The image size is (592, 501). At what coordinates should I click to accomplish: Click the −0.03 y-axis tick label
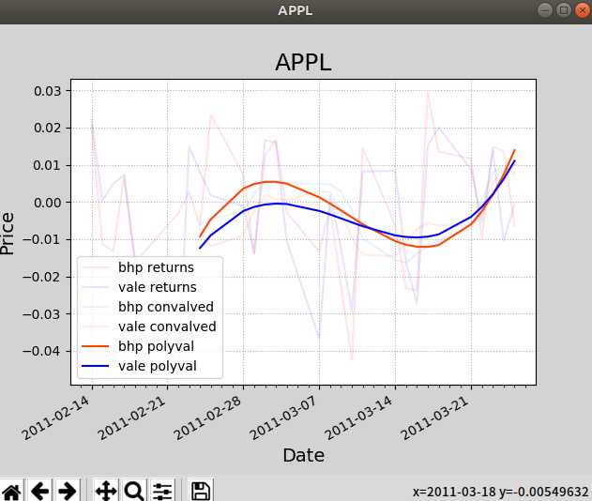41,313
